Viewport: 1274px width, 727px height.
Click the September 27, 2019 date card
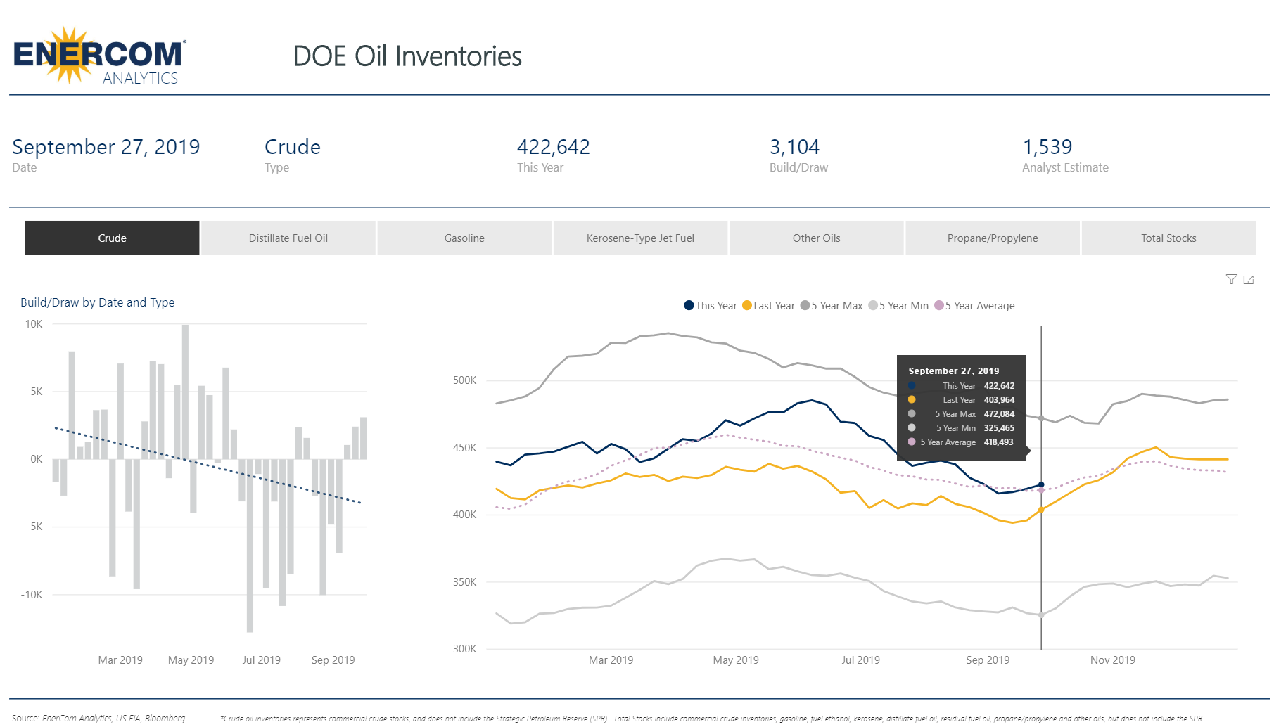coord(106,147)
